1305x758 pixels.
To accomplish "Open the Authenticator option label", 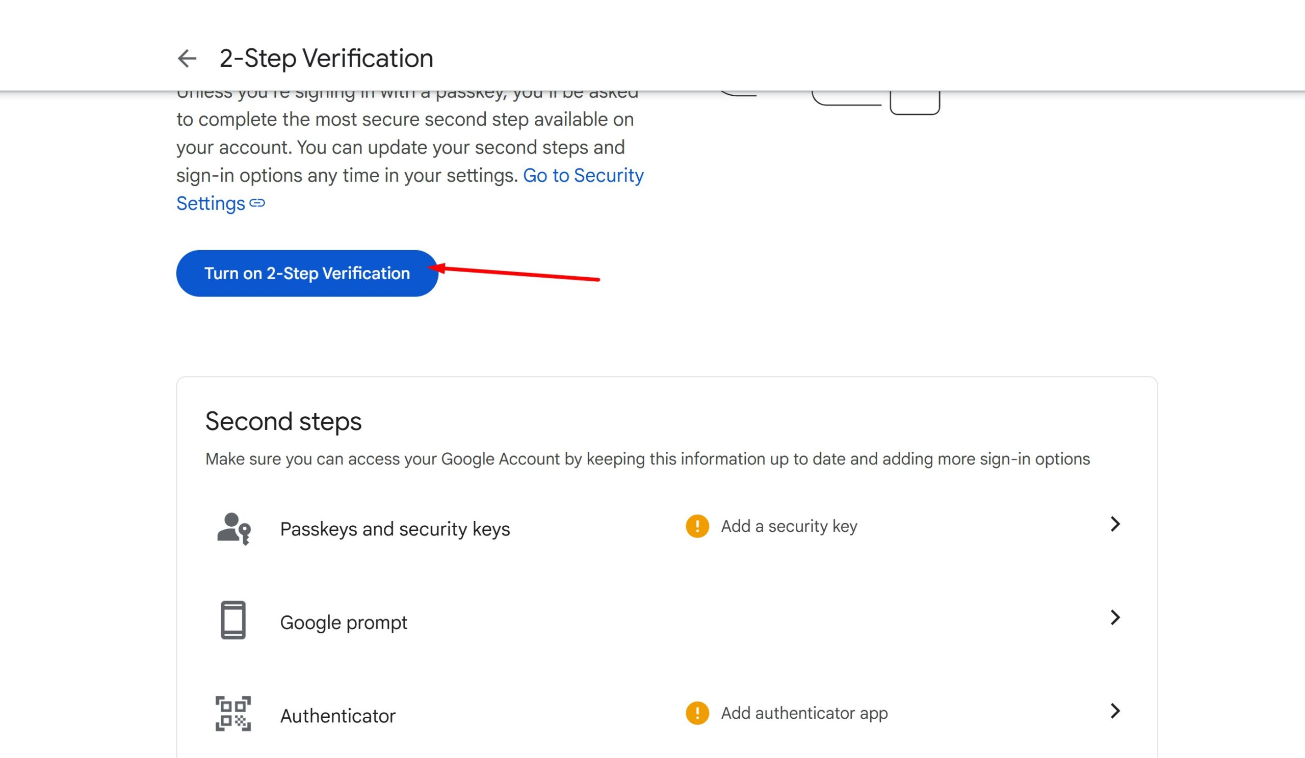I will coord(337,716).
